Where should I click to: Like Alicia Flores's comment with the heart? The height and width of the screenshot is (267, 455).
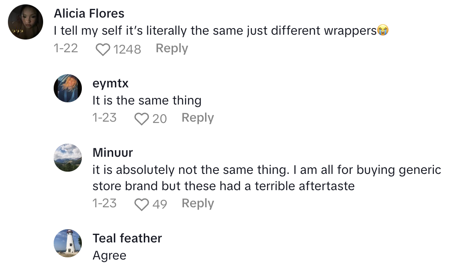point(103,50)
